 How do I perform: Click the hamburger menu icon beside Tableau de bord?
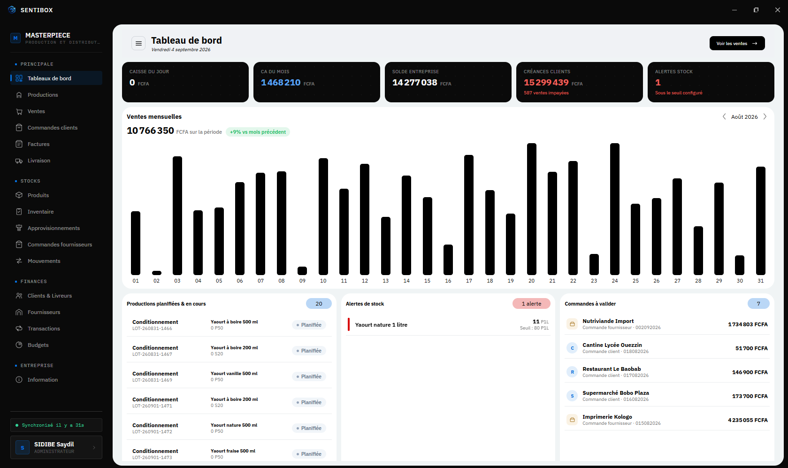(138, 43)
